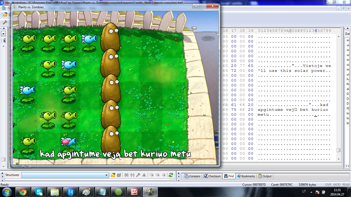
Task: Restore the inner document window in Hex Workshop
Action: 344,8
